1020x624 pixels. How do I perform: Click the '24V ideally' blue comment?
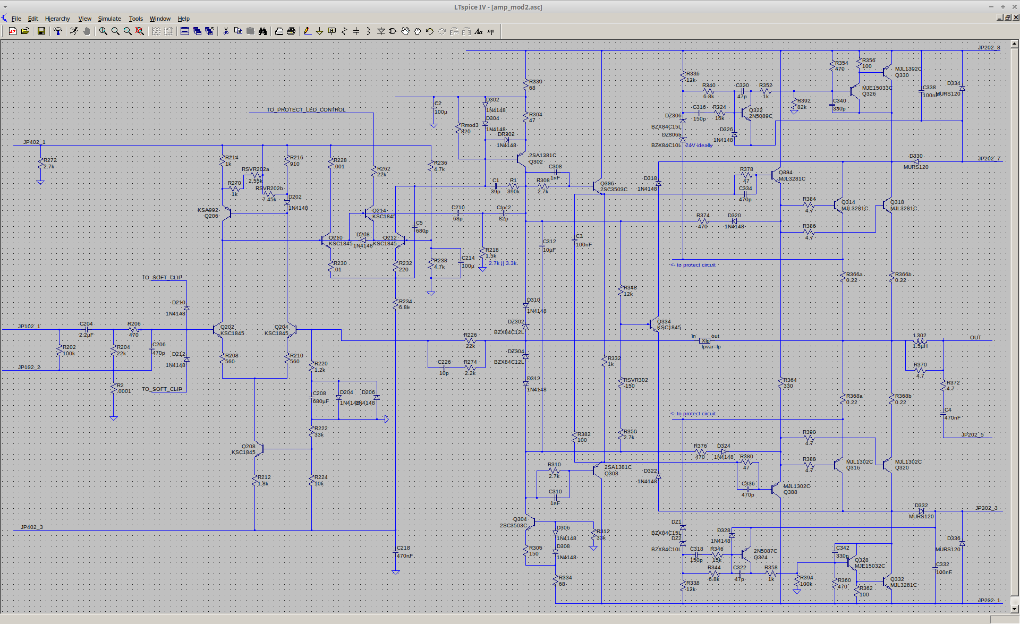(x=699, y=145)
